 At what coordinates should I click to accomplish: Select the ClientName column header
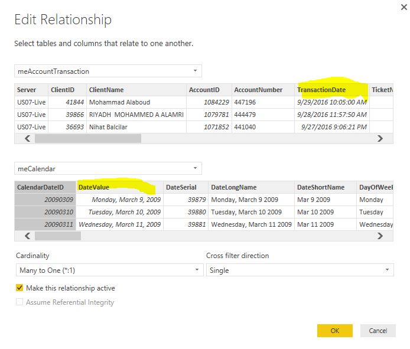point(136,90)
